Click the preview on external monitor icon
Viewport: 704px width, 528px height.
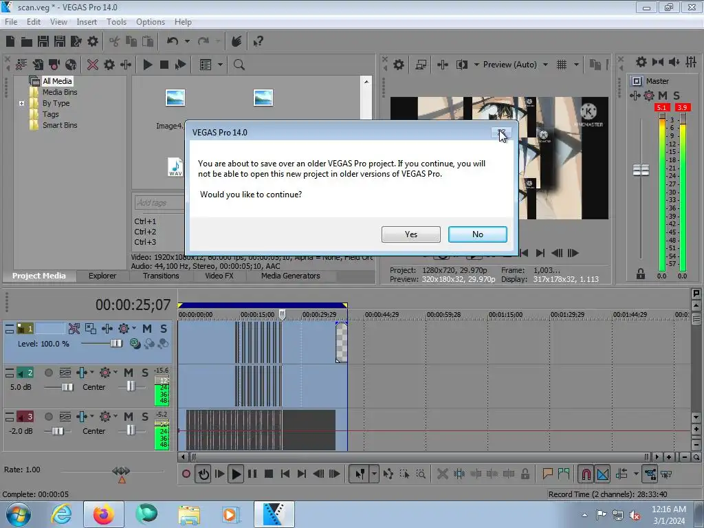[x=421, y=65]
